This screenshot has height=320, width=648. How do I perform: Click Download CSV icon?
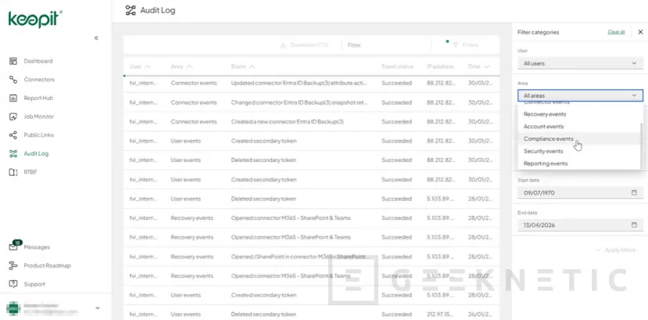283,45
